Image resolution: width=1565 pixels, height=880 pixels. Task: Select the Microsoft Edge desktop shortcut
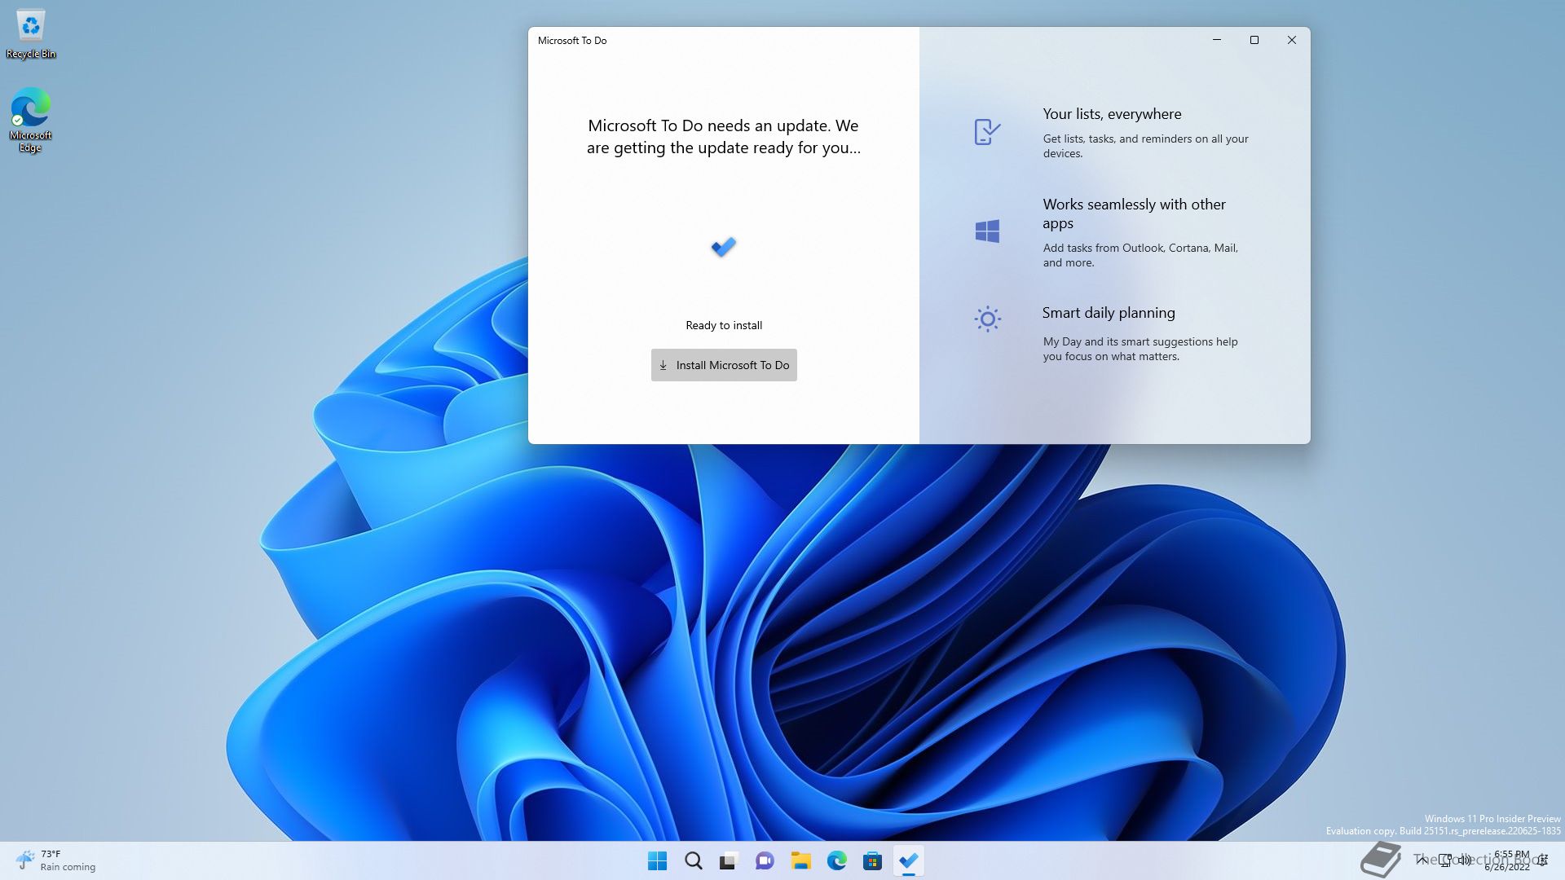click(31, 120)
